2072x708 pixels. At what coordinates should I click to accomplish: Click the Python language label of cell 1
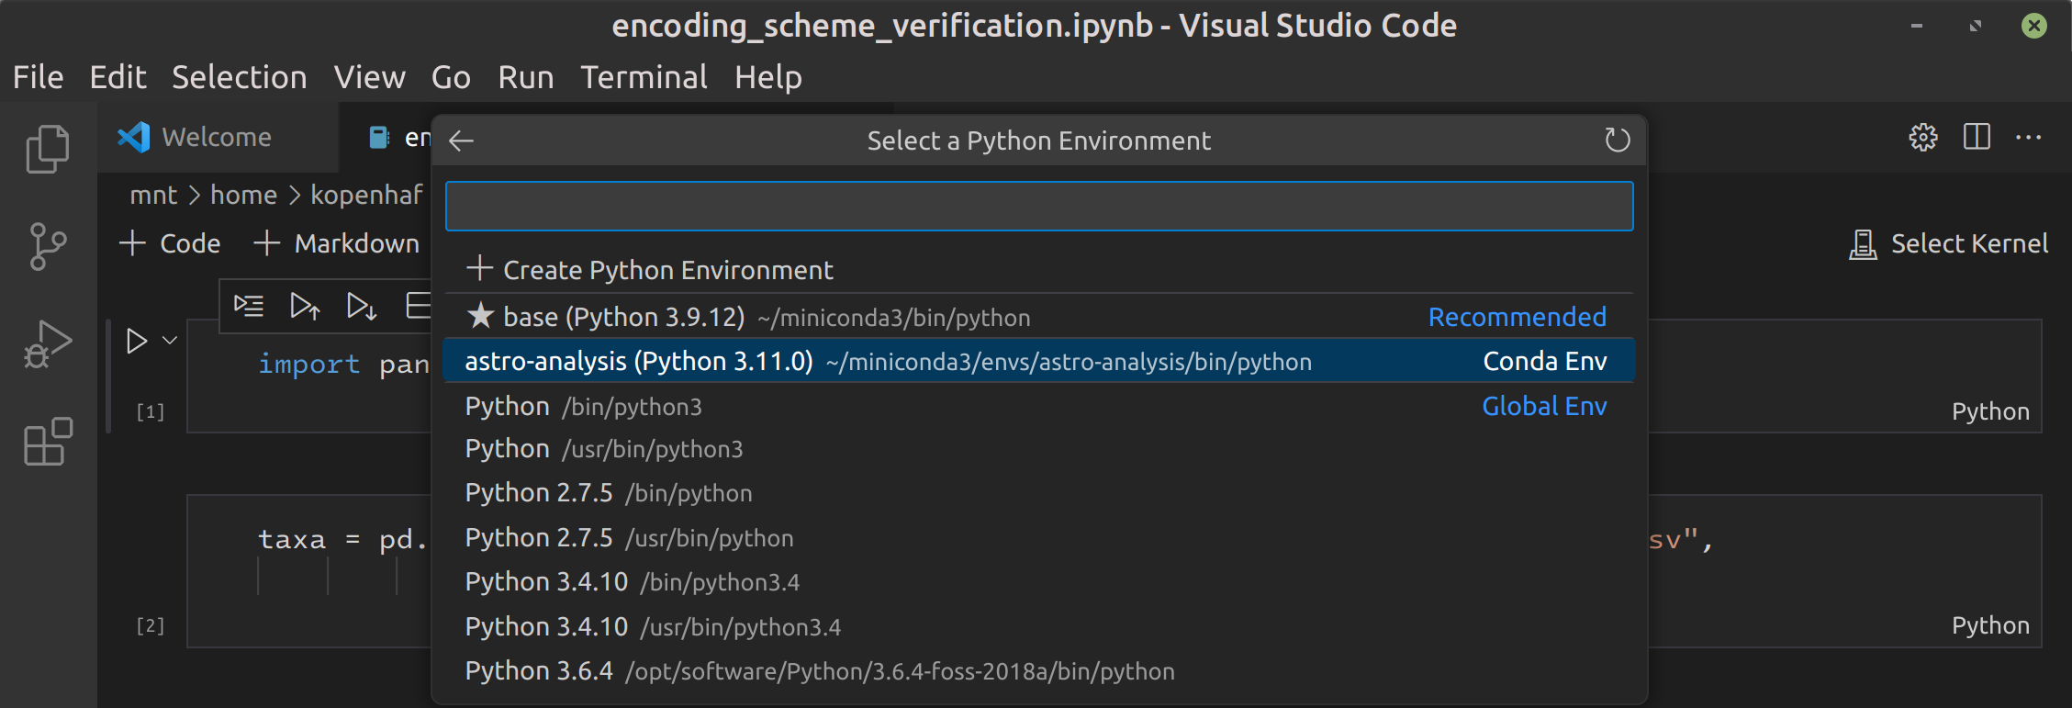tap(1990, 411)
